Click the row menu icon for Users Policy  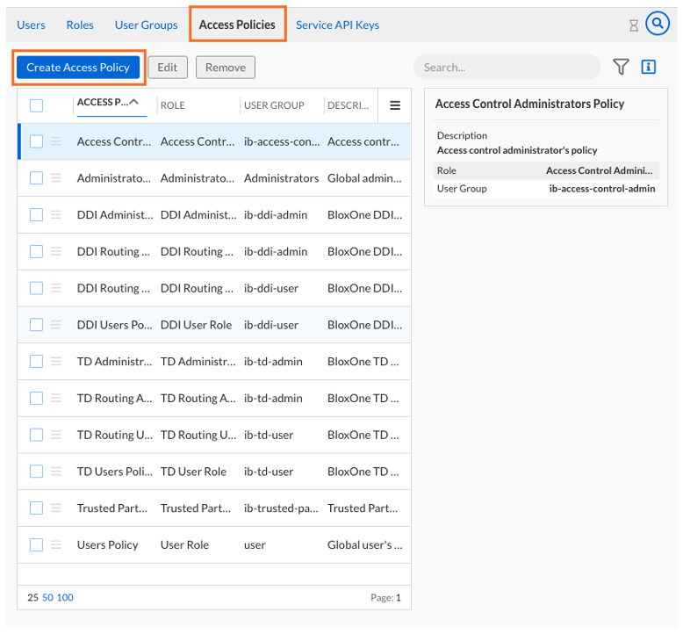point(56,544)
